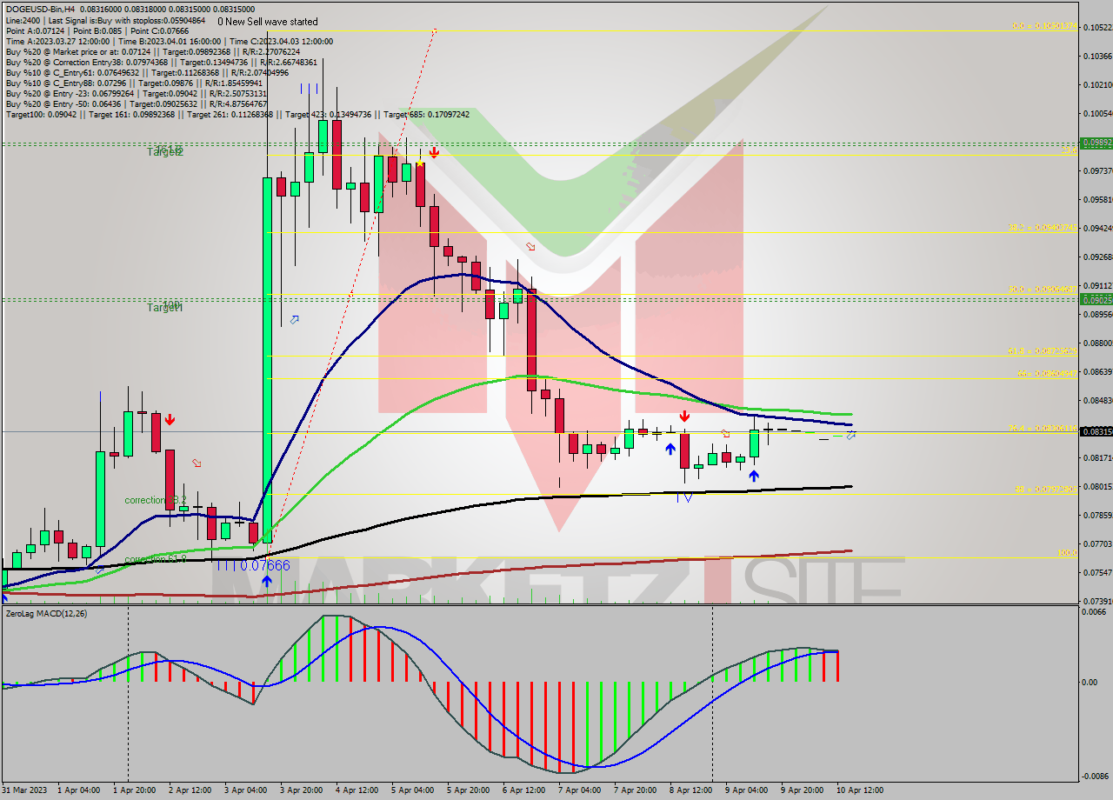Select the -0.0086 MACD scale value
Screen dimensions: 1113x800
coord(1095,777)
